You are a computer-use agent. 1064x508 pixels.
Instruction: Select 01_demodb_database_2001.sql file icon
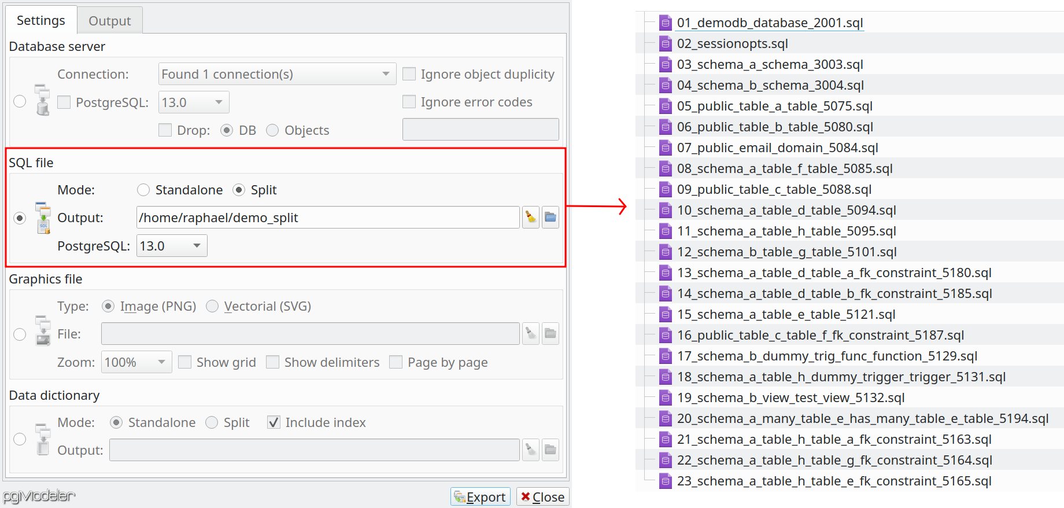[x=666, y=23]
